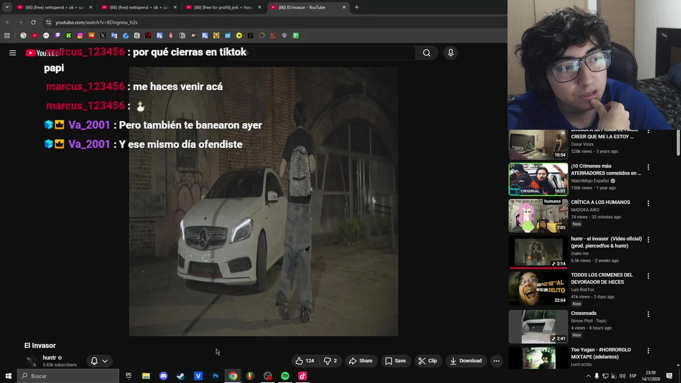
Task: Open TODOS LOS CRIMENES DEL DEVORADOR title
Action: pos(602,279)
